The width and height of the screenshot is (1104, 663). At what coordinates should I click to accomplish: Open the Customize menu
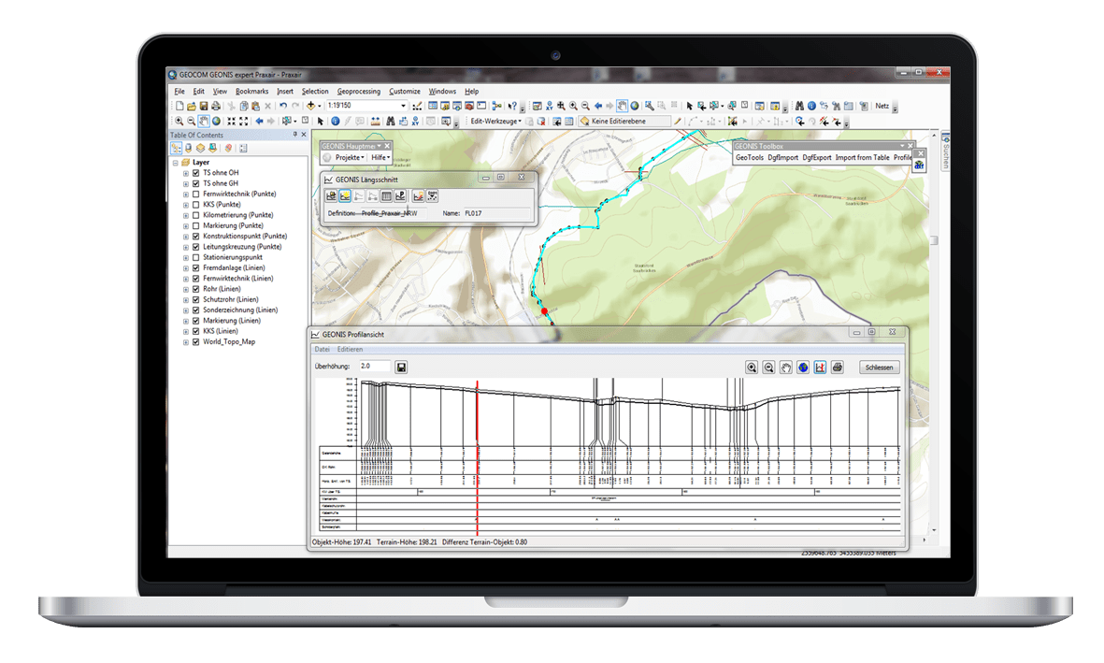(x=405, y=91)
